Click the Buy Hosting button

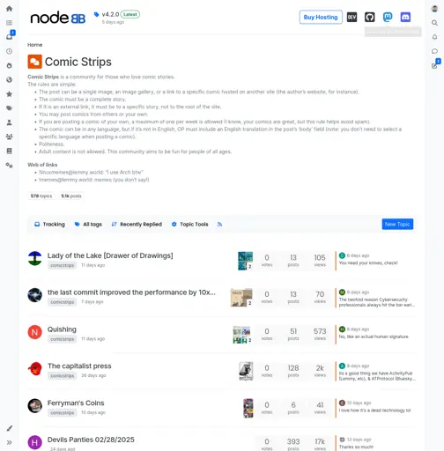321,17
